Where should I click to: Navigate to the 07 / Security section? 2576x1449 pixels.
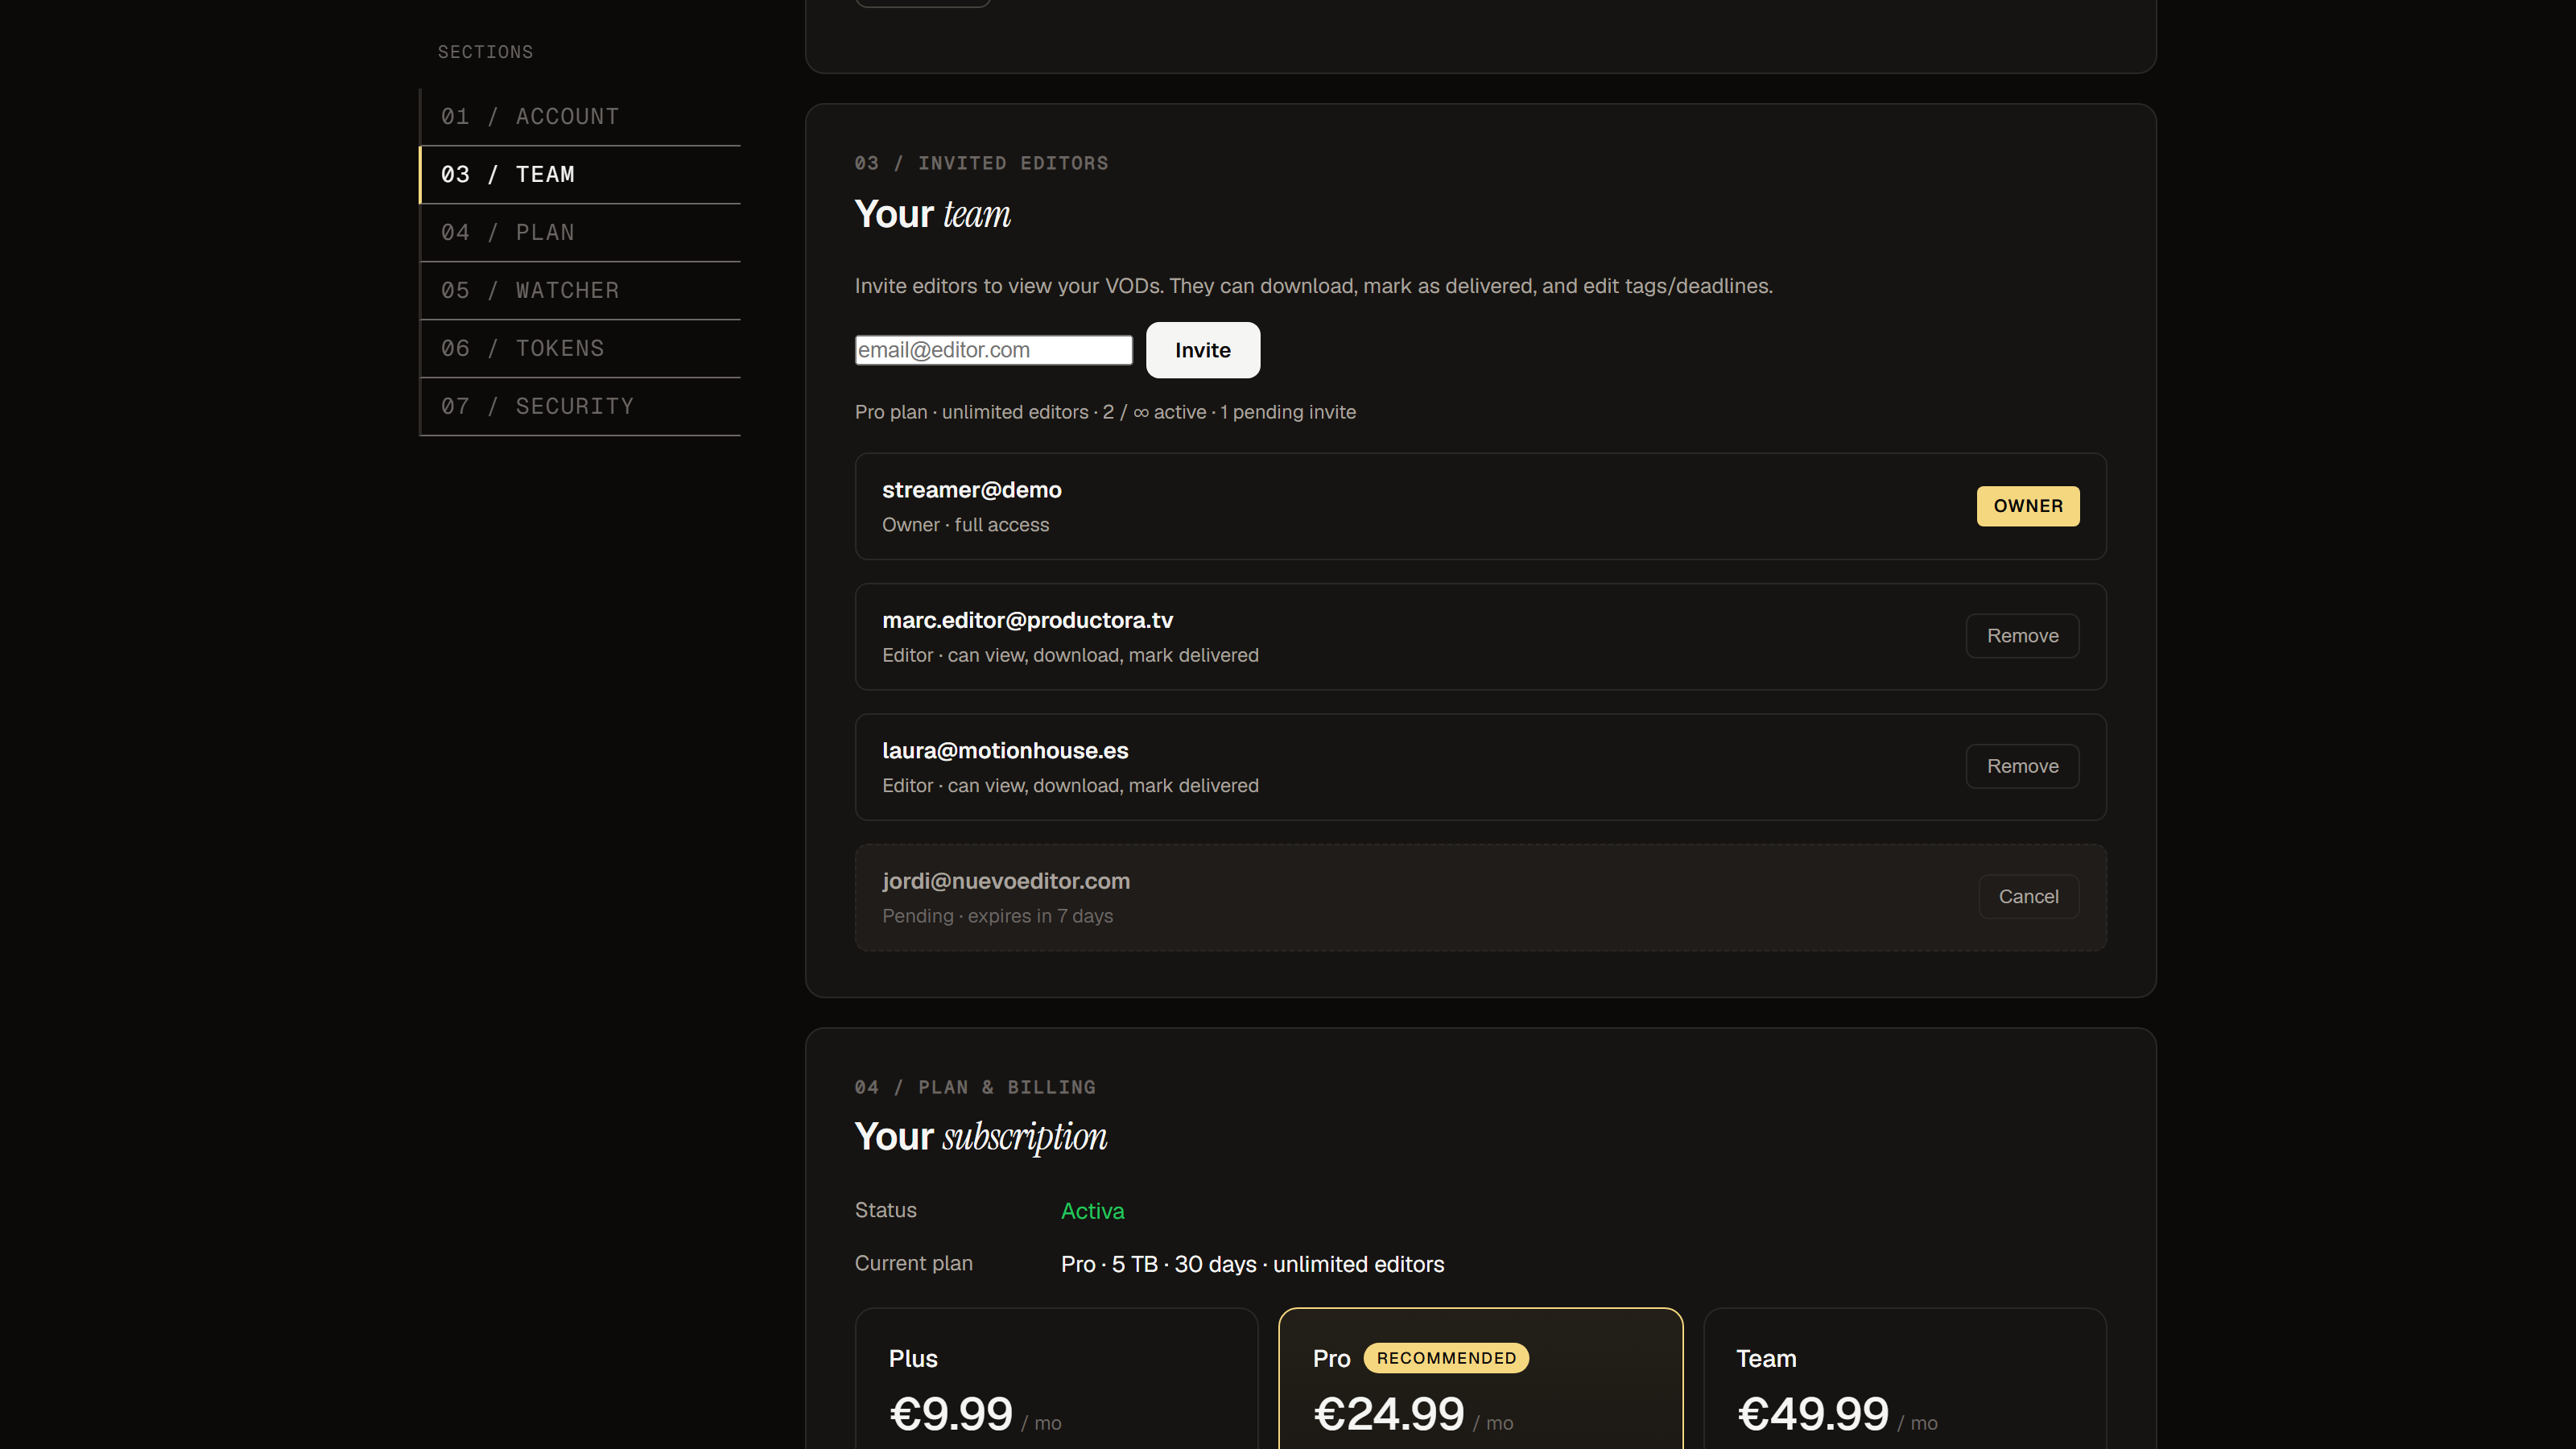coord(580,407)
